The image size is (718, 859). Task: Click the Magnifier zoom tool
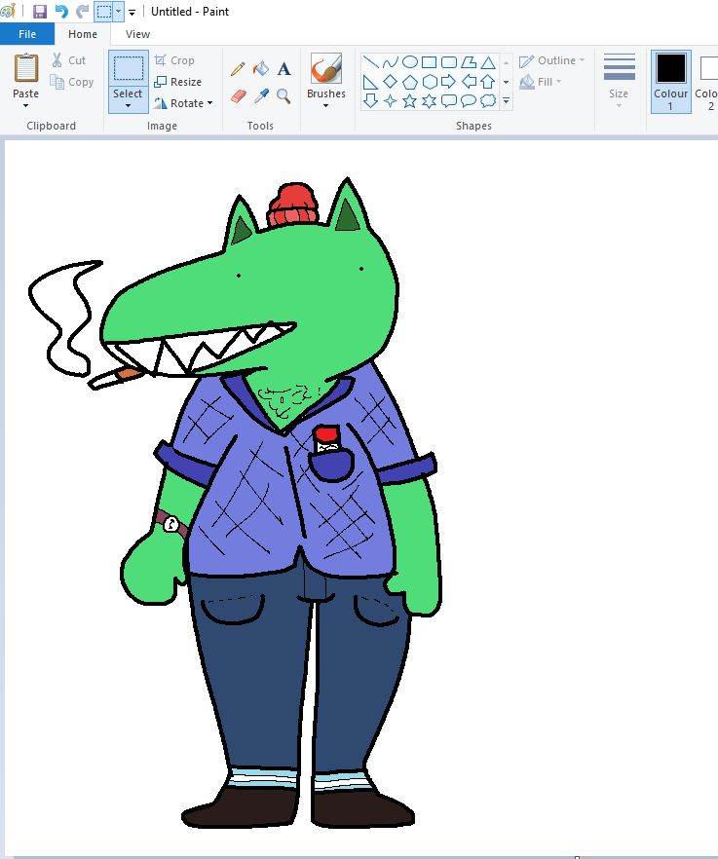point(284,95)
